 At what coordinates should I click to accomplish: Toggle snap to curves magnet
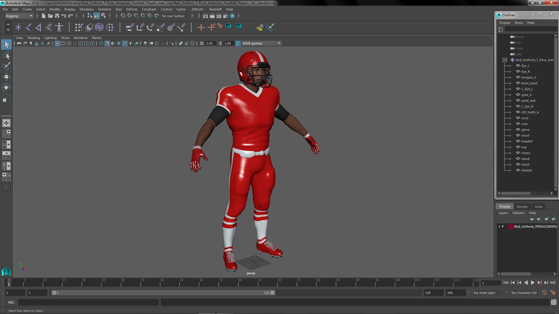pos(130,16)
